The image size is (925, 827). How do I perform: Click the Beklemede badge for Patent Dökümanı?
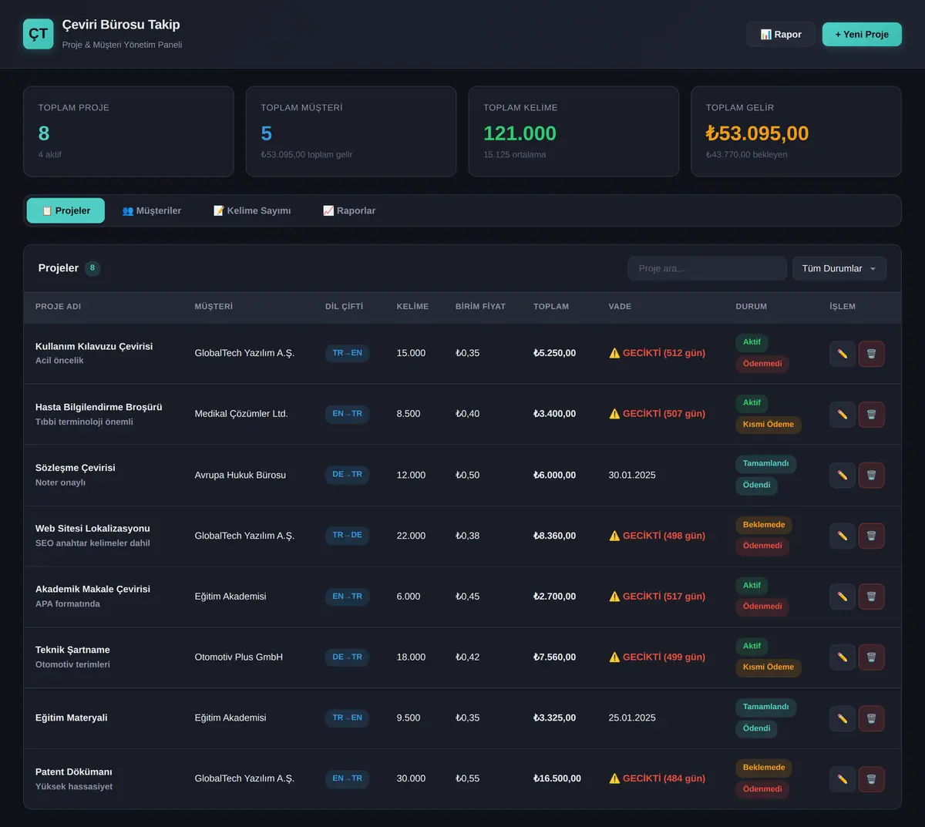click(x=764, y=768)
